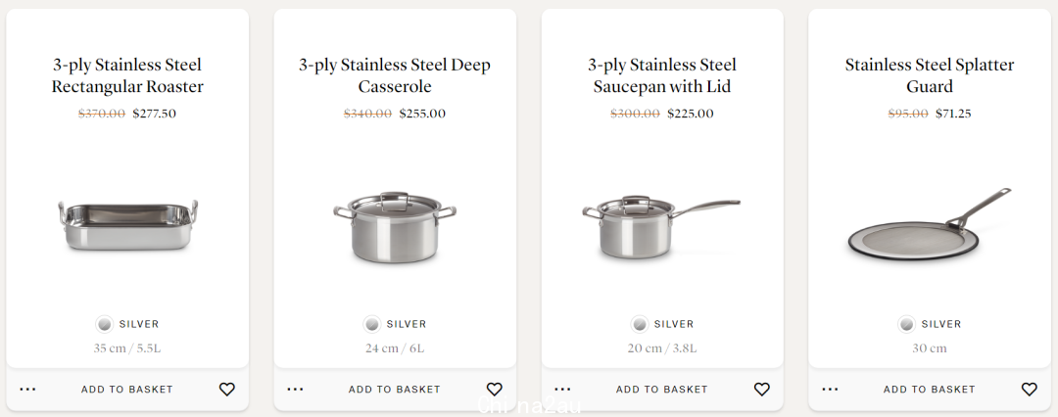Add Rectangular Roaster to wishlist with heart icon
Viewport: 1058px width, 417px height.
[x=226, y=390]
